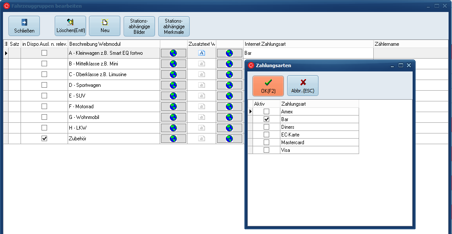
Task: Open Stationsabhängige Merkmale
Action: (174, 26)
